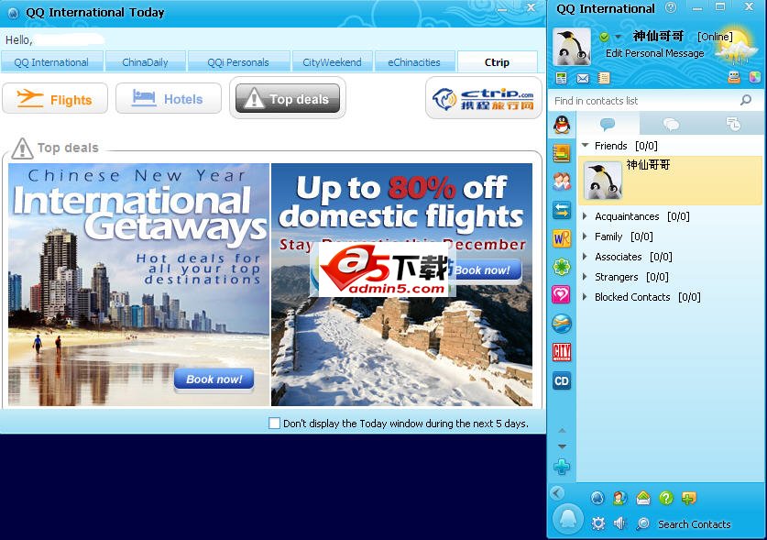This screenshot has height=540, width=767.
Task: Click the magnifier in the Find contacts box
Action: (x=746, y=100)
